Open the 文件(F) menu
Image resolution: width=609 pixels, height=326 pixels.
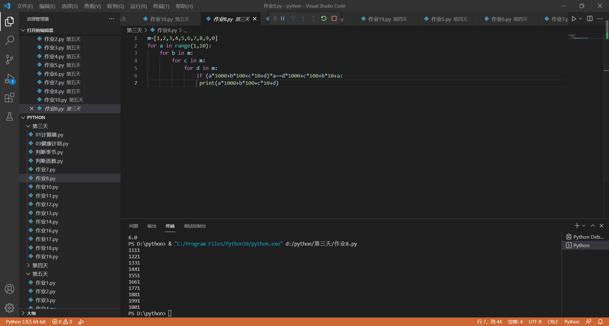tap(25, 6)
